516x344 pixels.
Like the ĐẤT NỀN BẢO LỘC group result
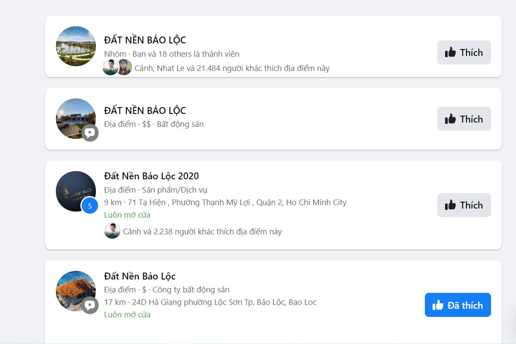(x=464, y=52)
